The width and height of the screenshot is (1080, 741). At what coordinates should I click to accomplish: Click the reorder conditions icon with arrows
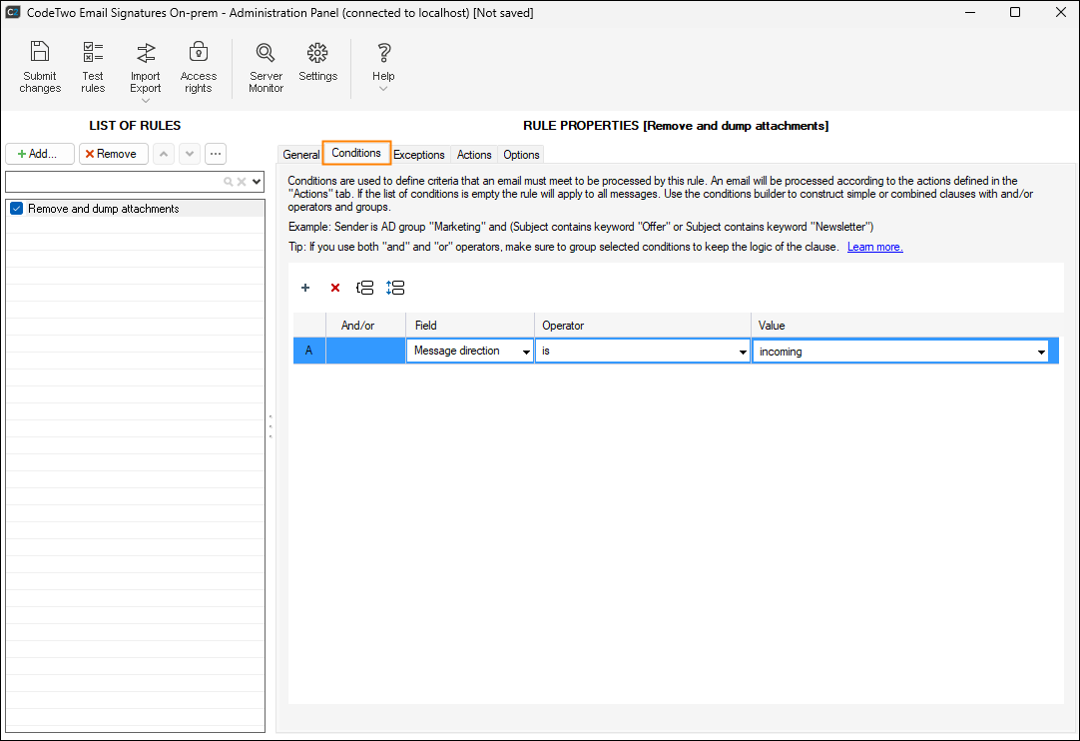click(395, 288)
